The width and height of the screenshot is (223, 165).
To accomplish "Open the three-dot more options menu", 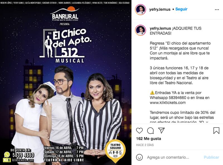I will click(x=217, y=9).
